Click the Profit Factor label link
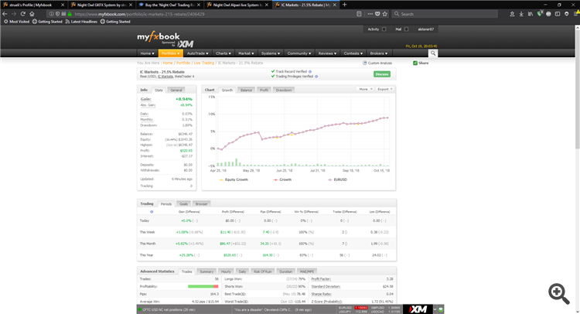The width and height of the screenshot is (580, 314). (x=321, y=279)
